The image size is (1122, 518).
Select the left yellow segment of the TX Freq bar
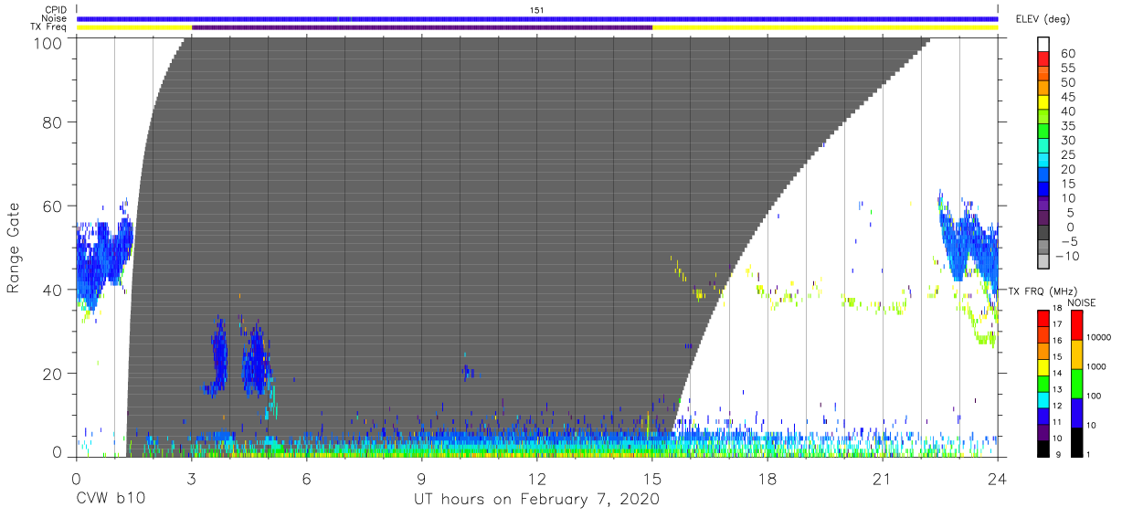(134, 27)
